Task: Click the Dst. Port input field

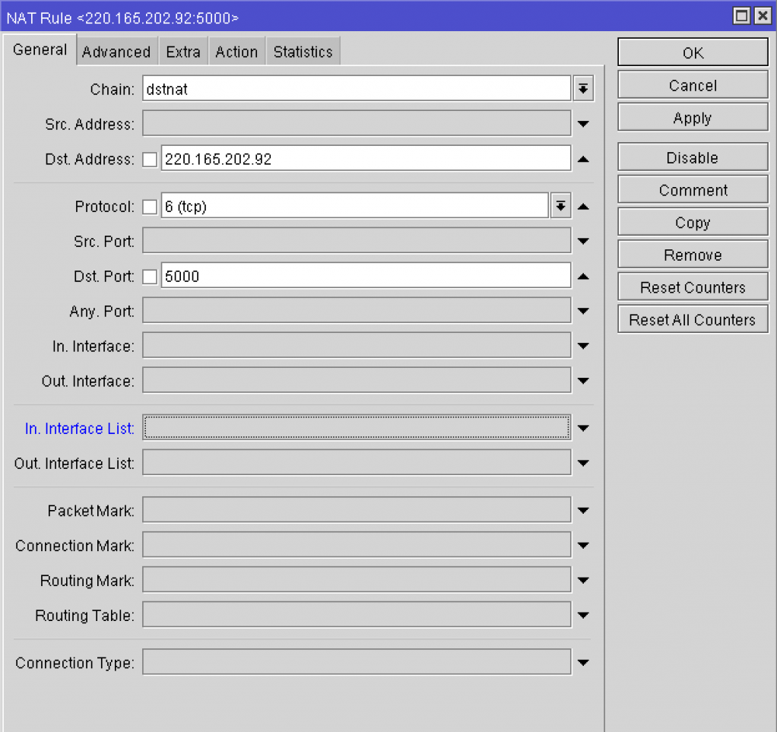Action: (365, 277)
